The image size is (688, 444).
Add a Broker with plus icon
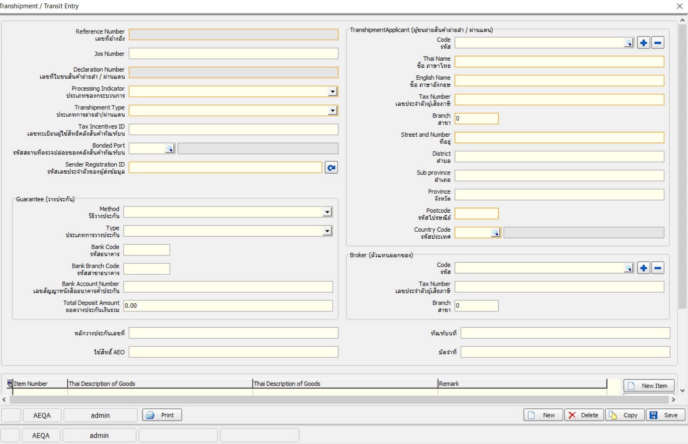point(644,268)
